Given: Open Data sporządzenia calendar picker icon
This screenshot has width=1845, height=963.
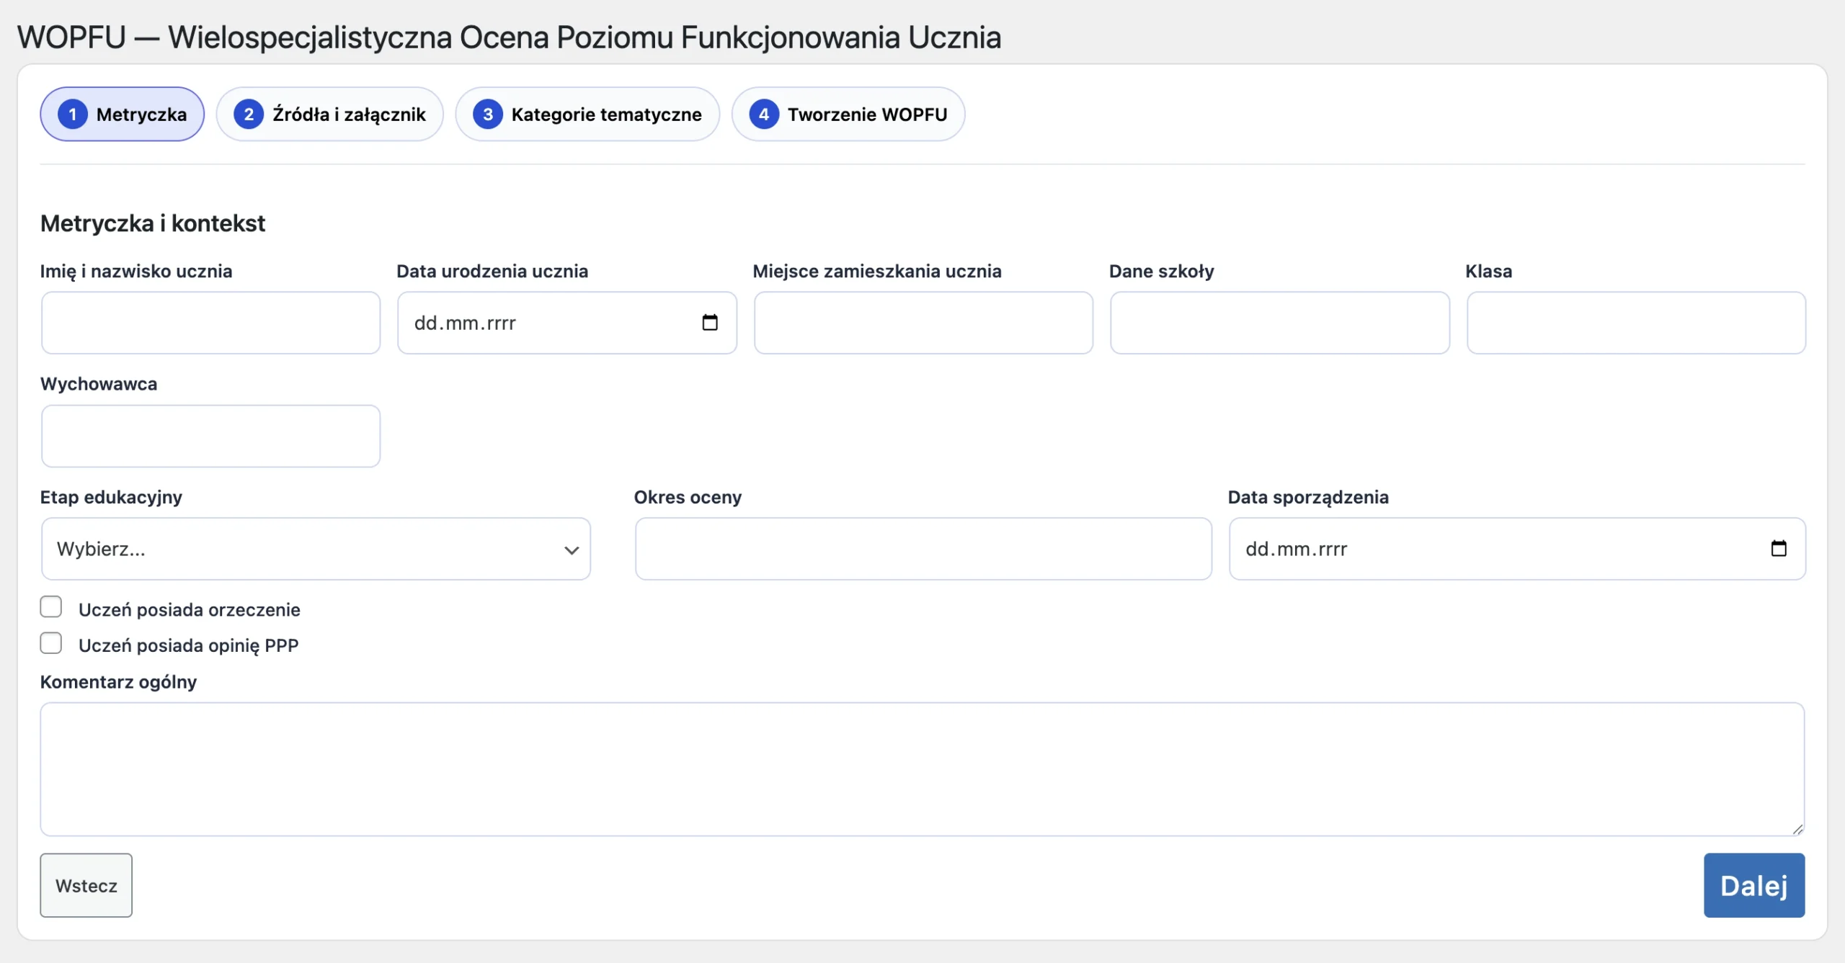Looking at the screenshot, I should pyautogui.click(x=1778, y=549).
